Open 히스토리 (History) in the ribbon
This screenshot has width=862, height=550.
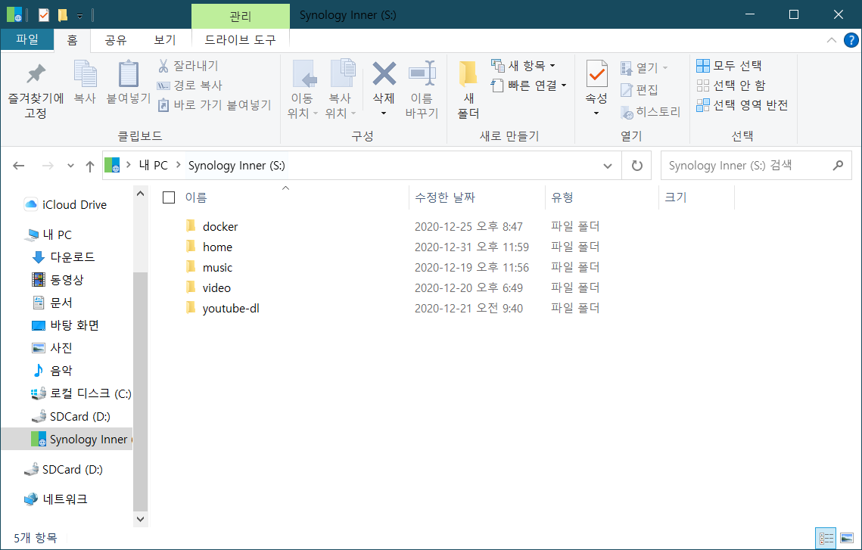650,112
